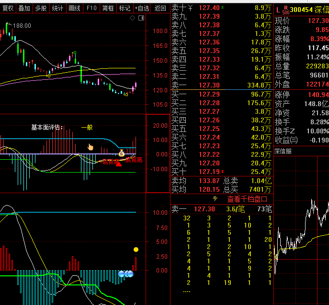The height and width of the screenshot is (305, 329).
Task: Add stock via +自选 button
Action: [x=142, y=8]
